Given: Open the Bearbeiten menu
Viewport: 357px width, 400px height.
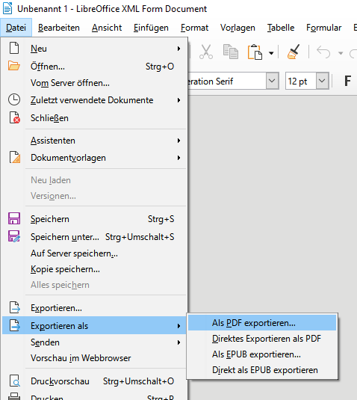Looking at the screenshot, I should (x=59, y=28).
